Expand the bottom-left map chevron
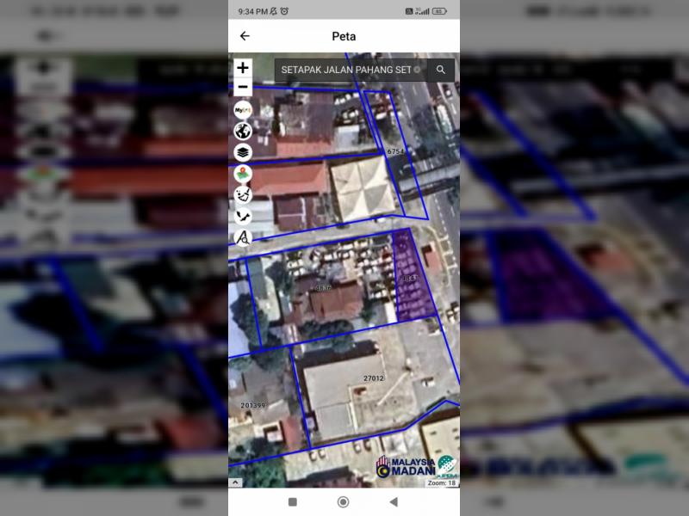689x516 pixels. (x=235, y=482)
